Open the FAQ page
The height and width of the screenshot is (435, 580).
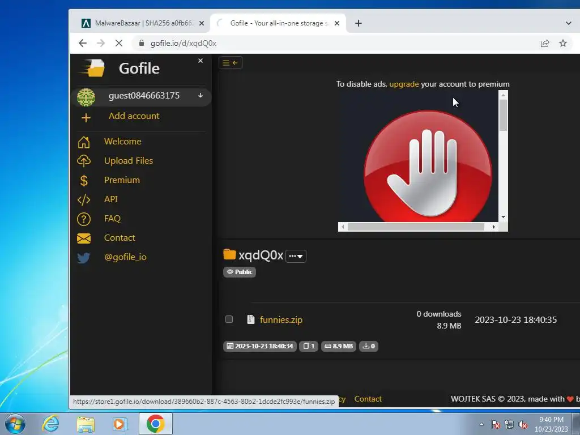click(113, 218)
